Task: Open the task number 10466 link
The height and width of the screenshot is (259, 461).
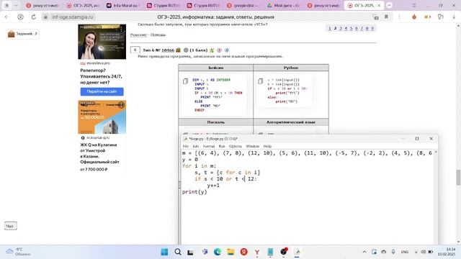Action: coord(168,50)
